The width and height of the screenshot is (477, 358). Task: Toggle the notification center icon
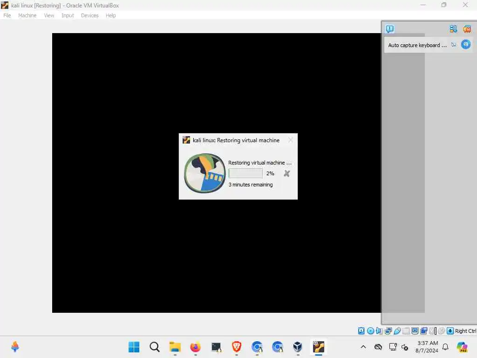point(390,29)
